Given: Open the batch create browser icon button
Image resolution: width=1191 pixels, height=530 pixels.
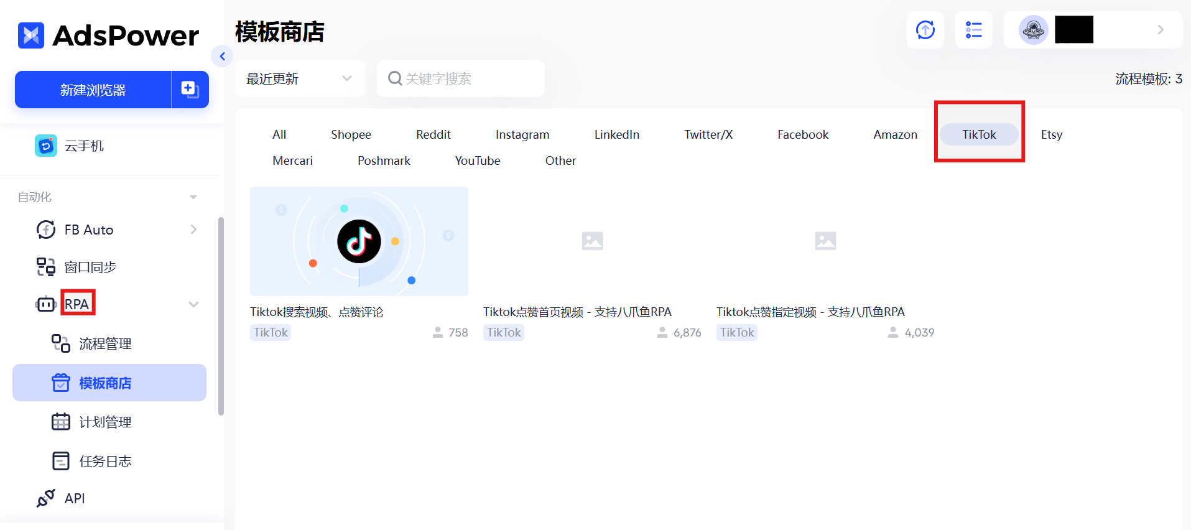Looking at the screenshot, I should [x=190, y=90].
